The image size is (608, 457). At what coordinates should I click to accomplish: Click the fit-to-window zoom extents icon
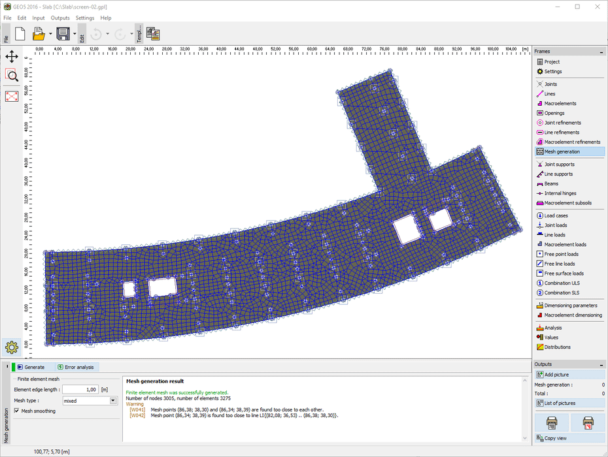point(12,96)
